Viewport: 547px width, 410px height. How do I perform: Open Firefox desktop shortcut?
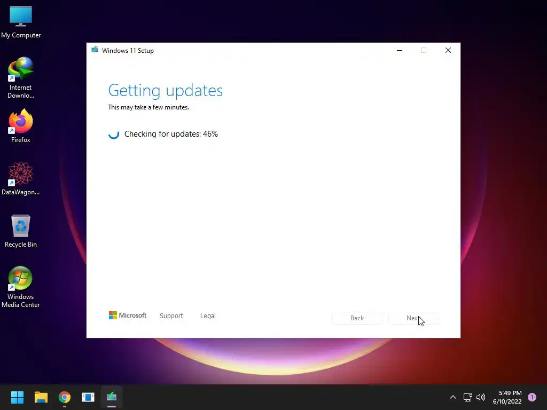pos(21,125)
